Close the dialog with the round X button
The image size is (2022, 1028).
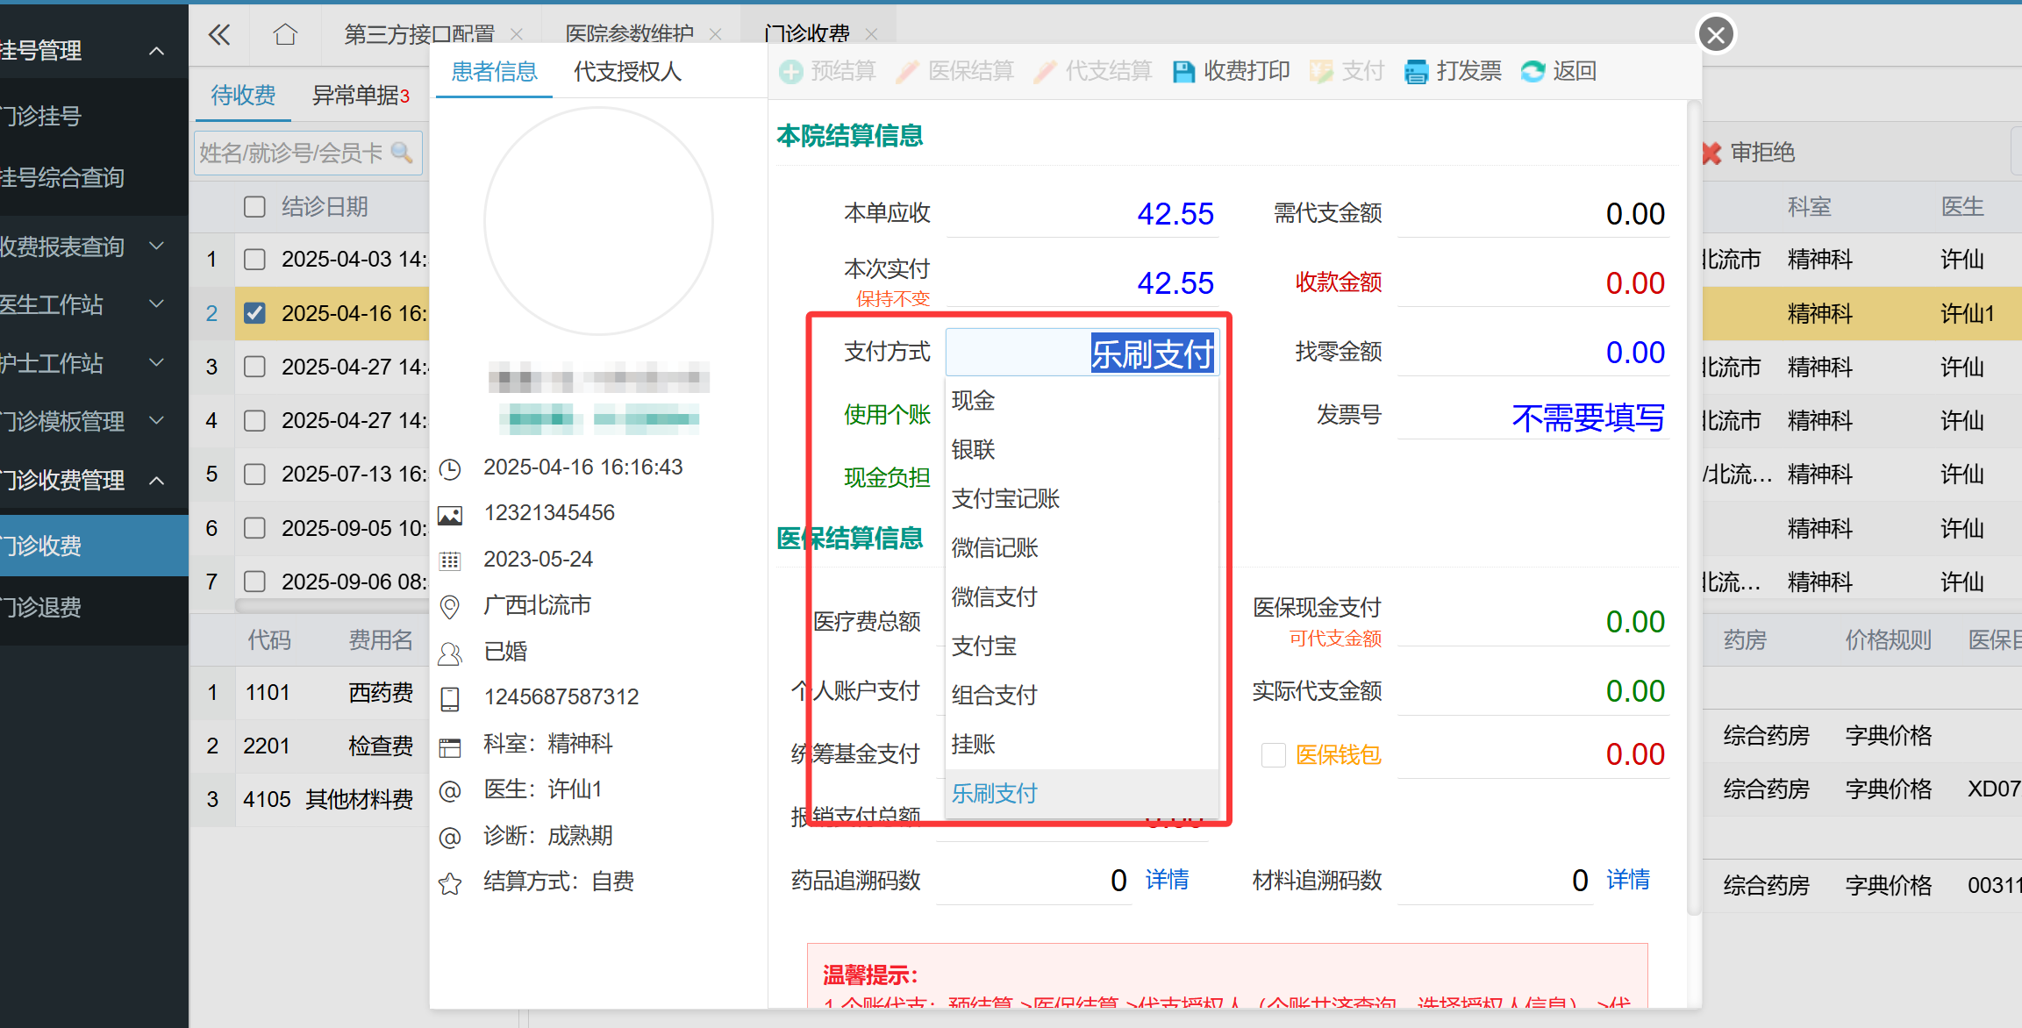(1716, 35)
